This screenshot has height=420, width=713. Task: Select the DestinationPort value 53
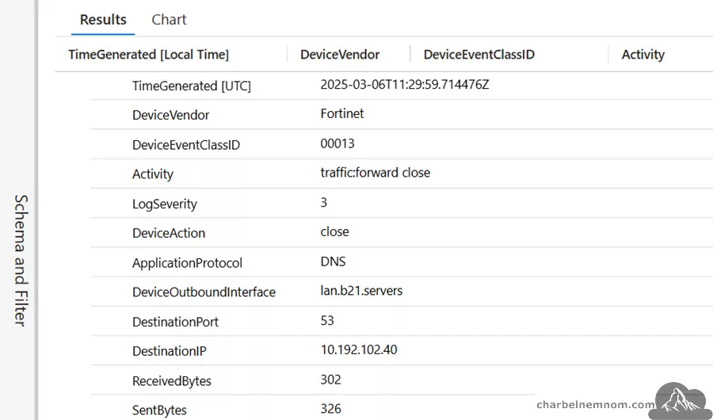(x=327, y=321)
